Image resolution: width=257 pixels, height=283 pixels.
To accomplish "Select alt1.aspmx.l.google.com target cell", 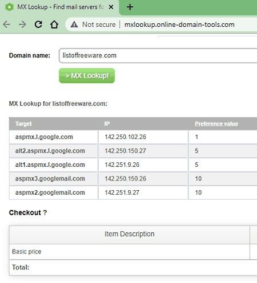I will click(54, 165).
